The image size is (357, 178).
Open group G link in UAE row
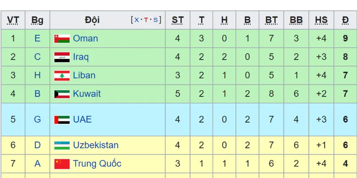pos(37,119)
